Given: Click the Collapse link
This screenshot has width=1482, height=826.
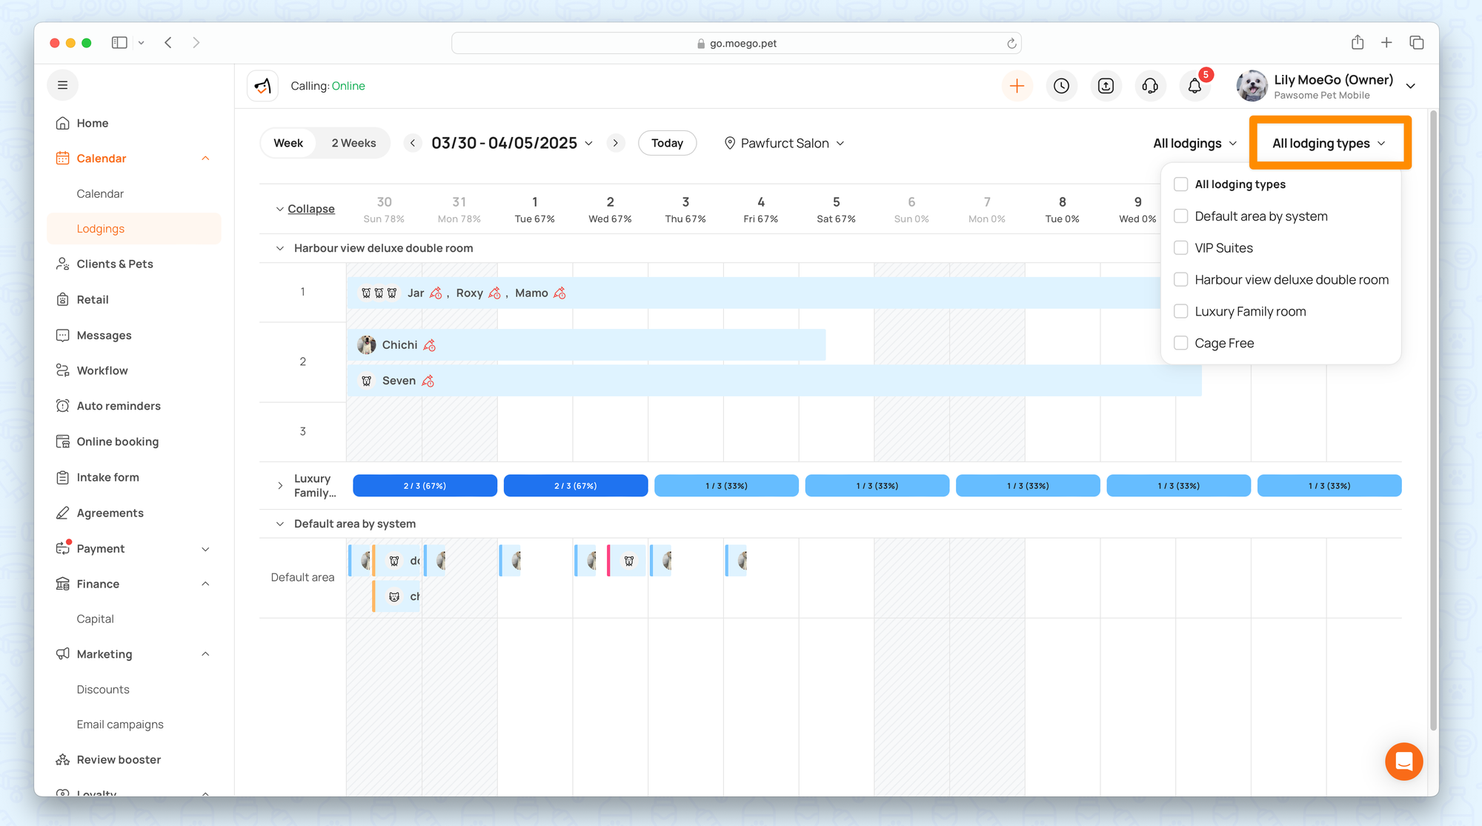Looking at the screenshot, I should pos(310,209).
